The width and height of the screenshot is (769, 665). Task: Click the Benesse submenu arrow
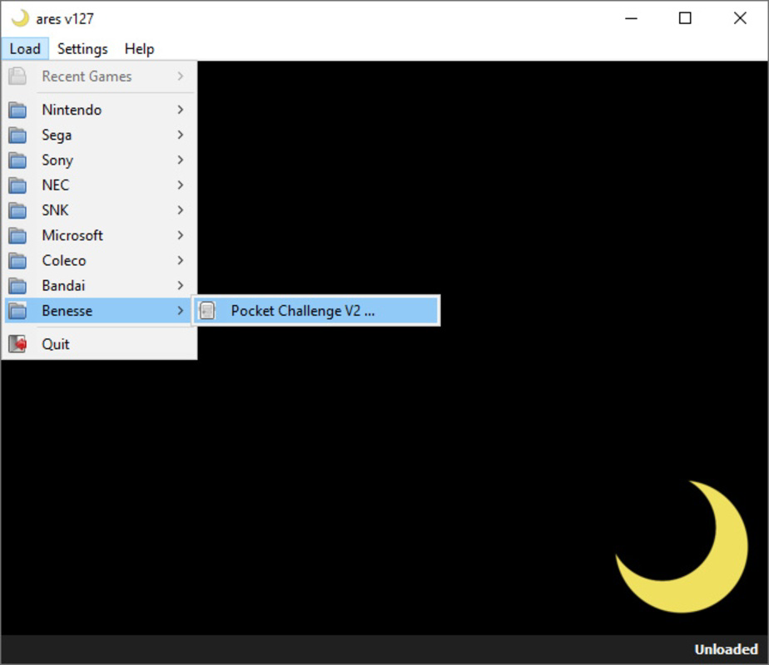180,311
